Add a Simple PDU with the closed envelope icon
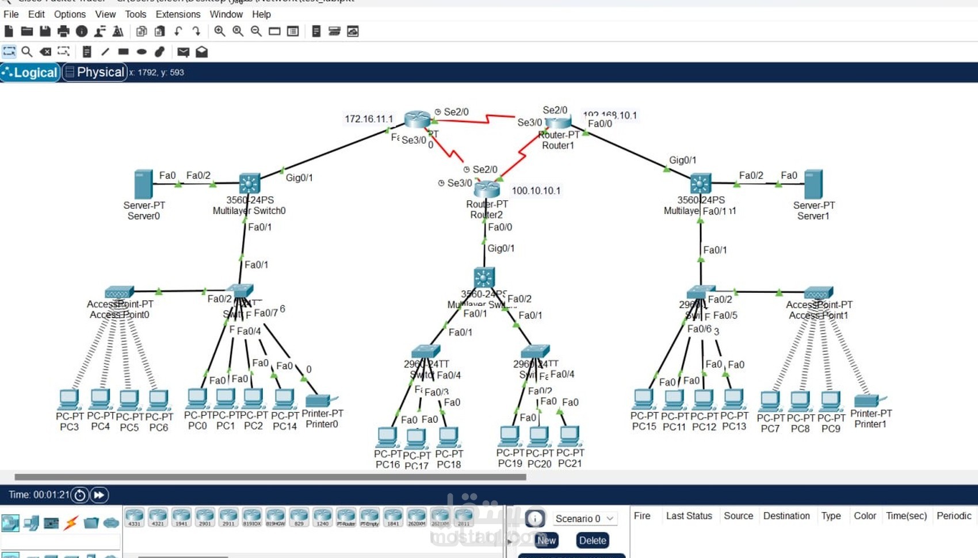 pyautogui.click(x=184, y=51)
